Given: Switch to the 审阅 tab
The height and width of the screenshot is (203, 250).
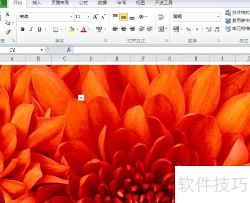Looking at the screenshot, I should pos(121,3).
